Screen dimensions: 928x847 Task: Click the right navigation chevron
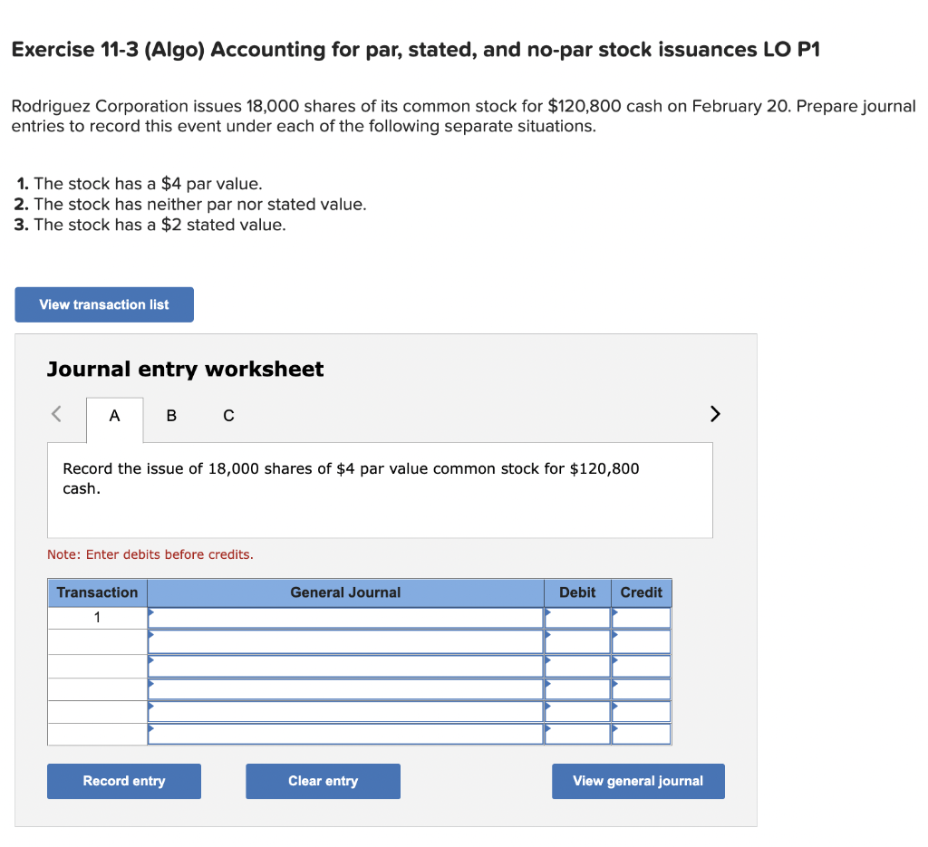714,414
